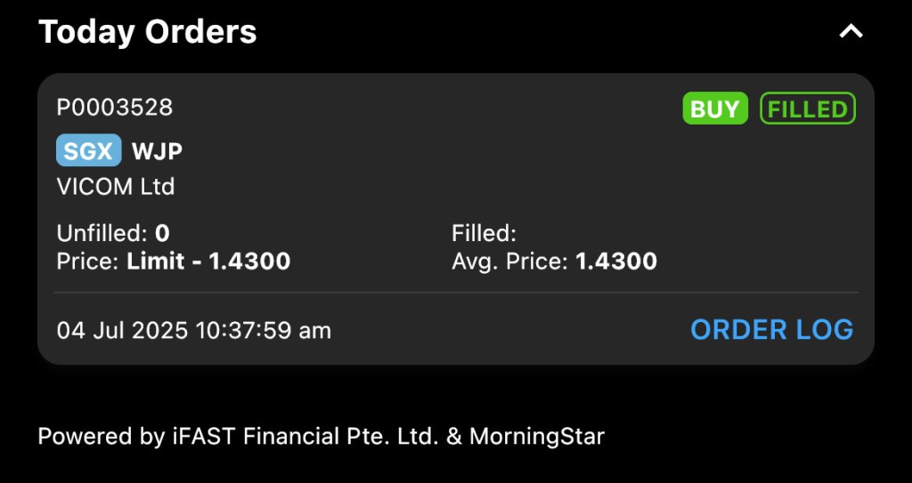Select the average price value 1.4300
This screenshot has width=912, height=483.
tap(616, 262)
